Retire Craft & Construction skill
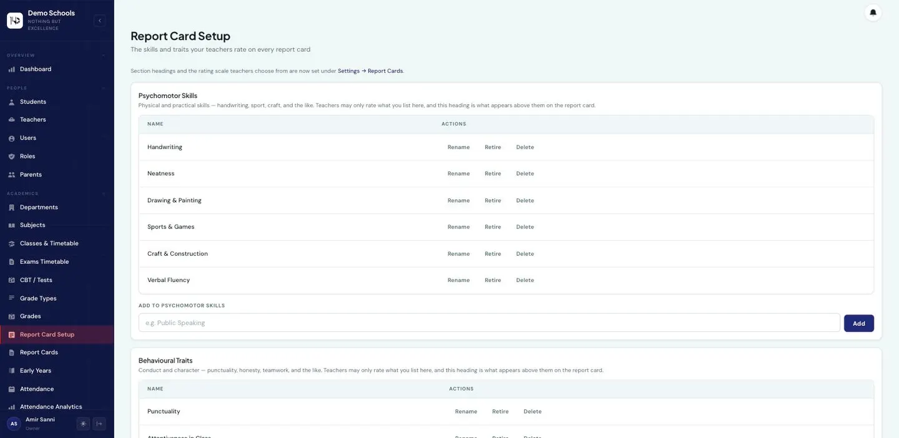 pyautogui.click(x=493, y=254)
